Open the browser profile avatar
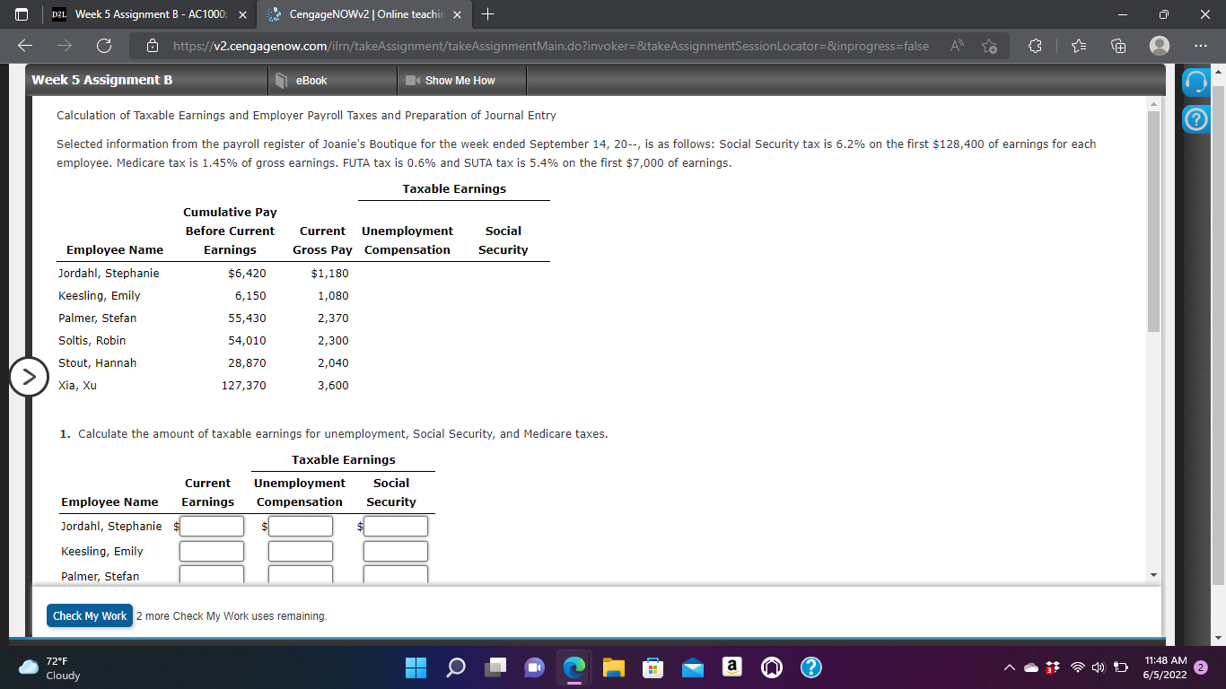The image size is (1226, 689). coord(1160,45)
